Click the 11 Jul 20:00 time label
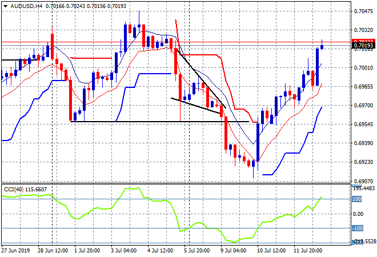377x257 pixels. coord(308,251)
